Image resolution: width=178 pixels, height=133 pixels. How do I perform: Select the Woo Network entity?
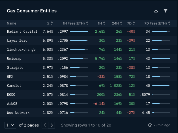(x=18, y=113)
